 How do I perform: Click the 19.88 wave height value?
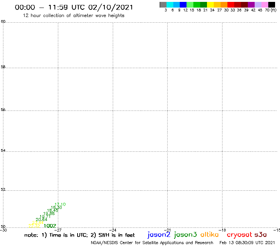pyautogui.click(x=49, y=213)
